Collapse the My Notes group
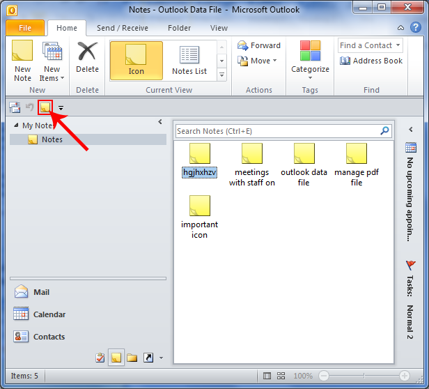429x389 pixels. [16, 125]
